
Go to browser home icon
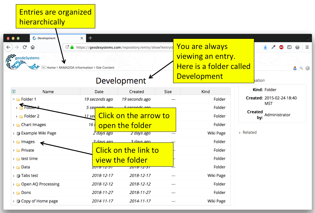33,47
